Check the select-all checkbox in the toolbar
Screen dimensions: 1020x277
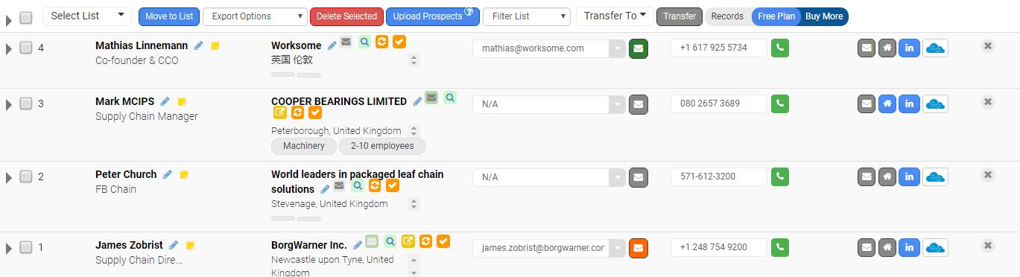25,17
